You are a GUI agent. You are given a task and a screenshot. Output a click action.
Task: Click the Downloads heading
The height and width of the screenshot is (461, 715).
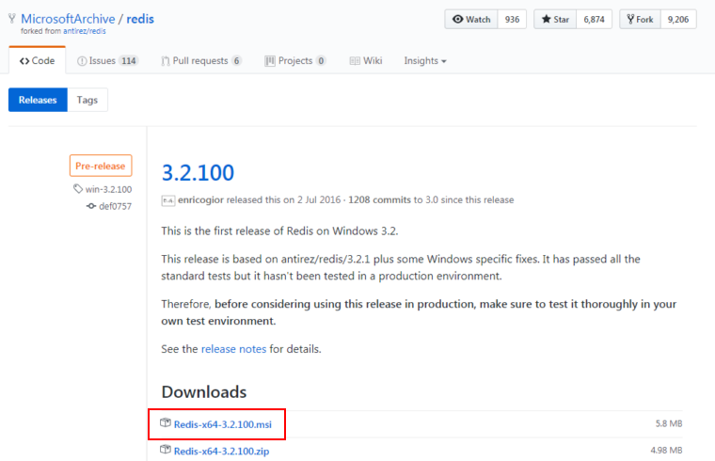click(x=204, y=392)
